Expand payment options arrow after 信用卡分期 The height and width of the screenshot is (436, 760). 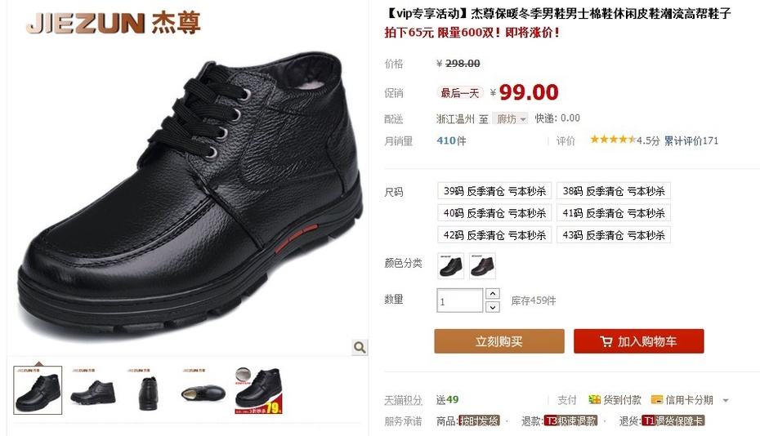(x=726, y=401)
